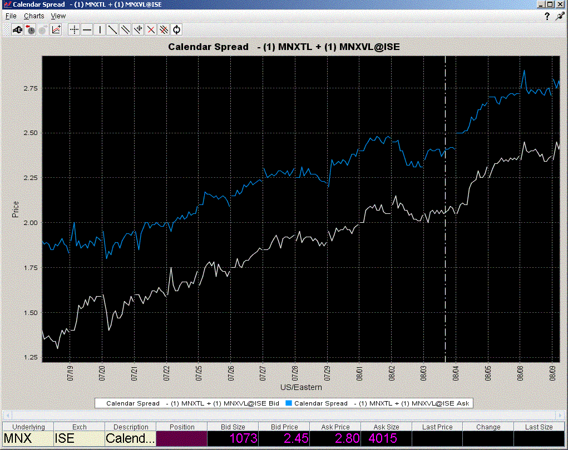Click the Bid series legend label
The image size is (568, 450).
pyautogui.click(x=192, y=403)
